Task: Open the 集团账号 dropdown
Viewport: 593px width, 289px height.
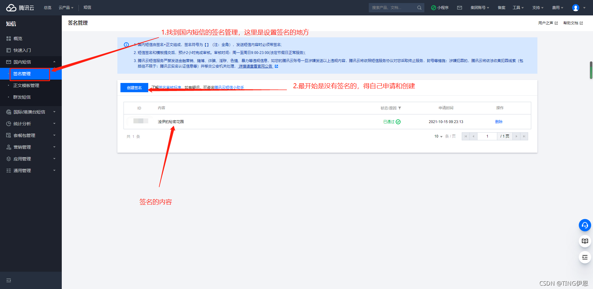Action: pos(480,8)
